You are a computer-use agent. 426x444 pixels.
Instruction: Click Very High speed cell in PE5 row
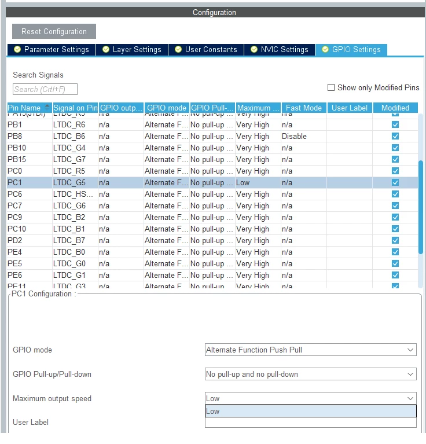(258, 263)
